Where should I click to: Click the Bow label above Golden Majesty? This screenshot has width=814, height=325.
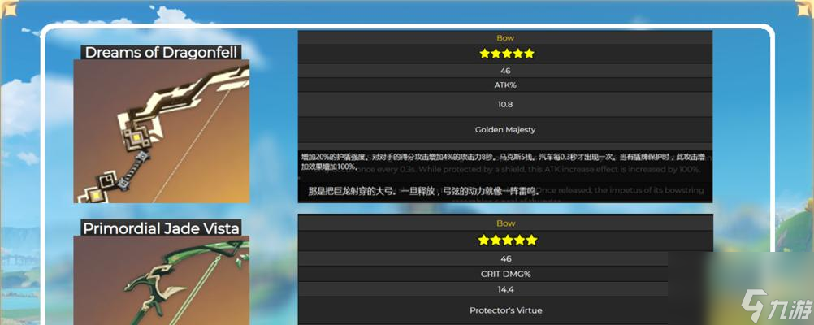505,38
